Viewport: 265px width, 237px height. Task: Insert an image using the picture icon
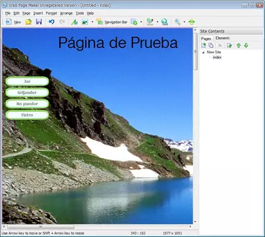point(85,22)
